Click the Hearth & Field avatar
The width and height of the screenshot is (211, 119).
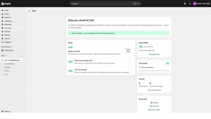click(195, 4)
